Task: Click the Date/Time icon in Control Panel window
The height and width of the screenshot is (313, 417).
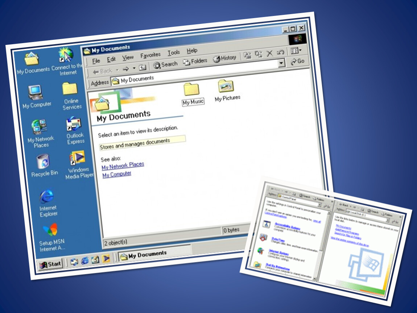Action: coord(263,237)
